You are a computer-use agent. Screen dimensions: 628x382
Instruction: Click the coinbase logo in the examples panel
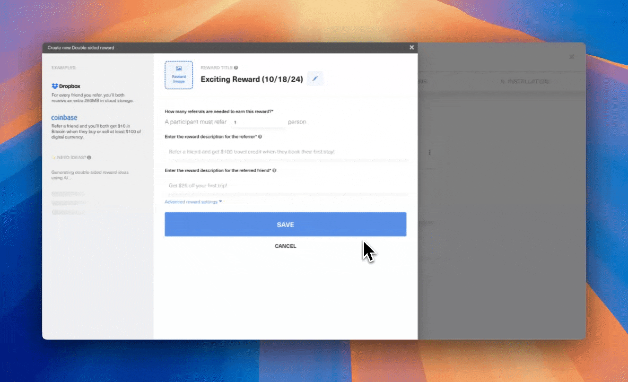click(x=64, y=117)
